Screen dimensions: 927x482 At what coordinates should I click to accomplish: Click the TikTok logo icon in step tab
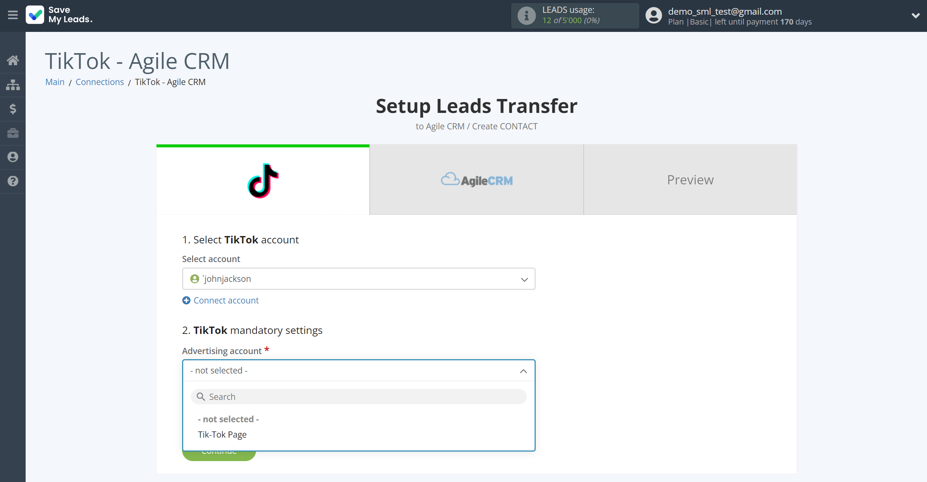tap(263, 180)
